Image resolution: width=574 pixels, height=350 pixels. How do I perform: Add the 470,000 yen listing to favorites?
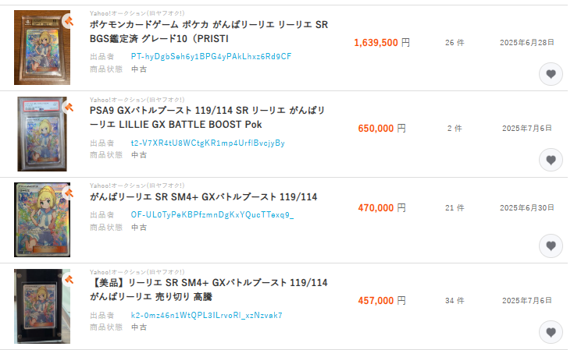tap(551, 246)
